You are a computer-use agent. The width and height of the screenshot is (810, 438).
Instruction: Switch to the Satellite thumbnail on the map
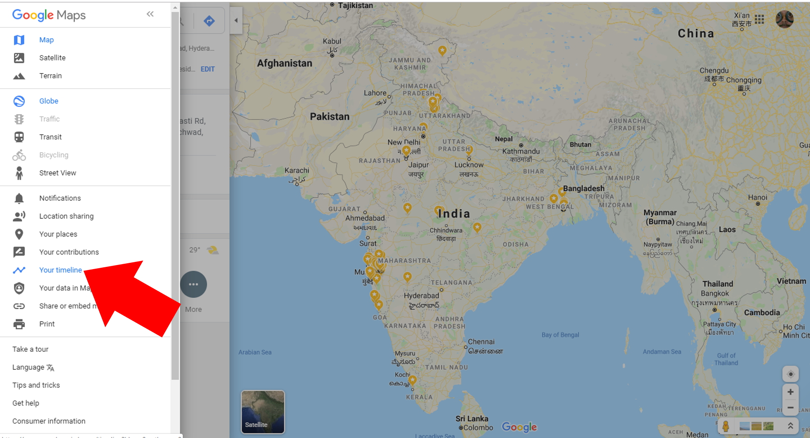coord(263,412)
